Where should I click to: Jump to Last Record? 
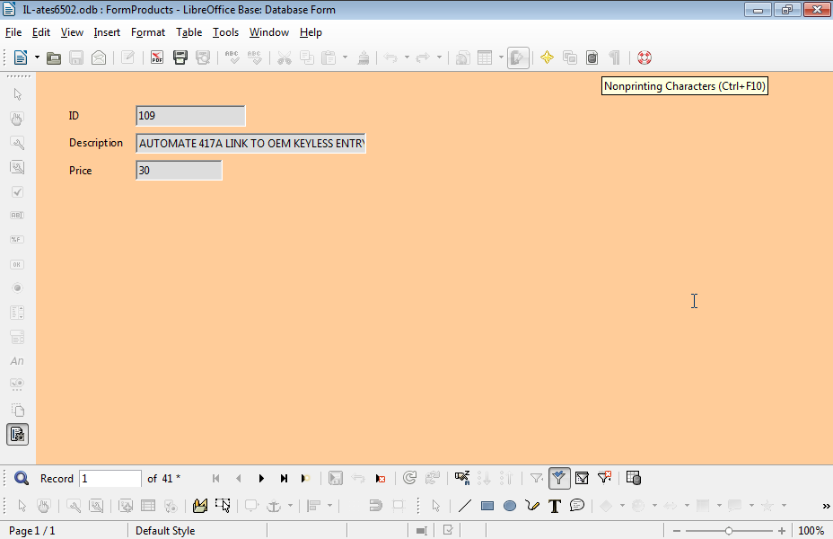(284, 479)
